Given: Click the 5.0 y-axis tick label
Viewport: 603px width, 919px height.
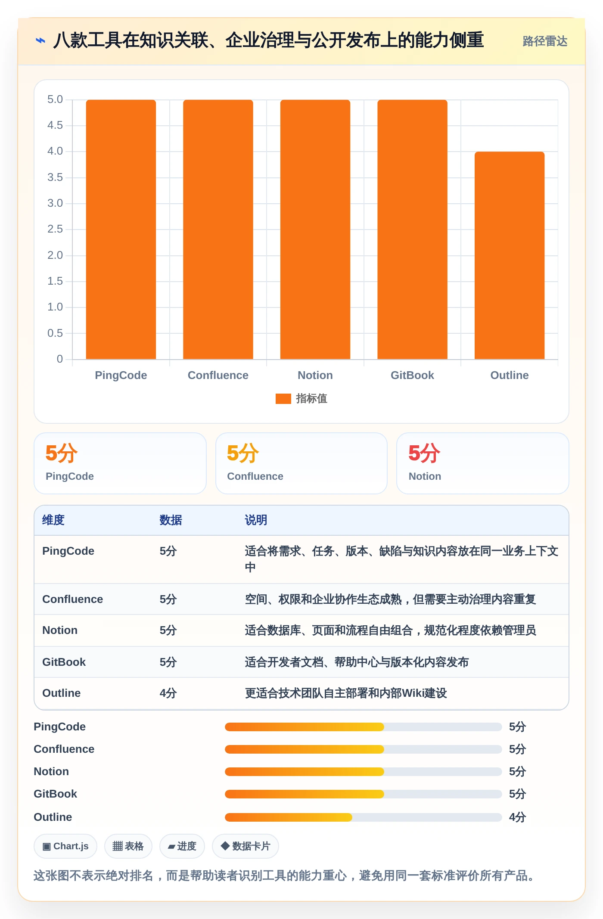Looking at the screenshot, I should click(x=55, y=99).
